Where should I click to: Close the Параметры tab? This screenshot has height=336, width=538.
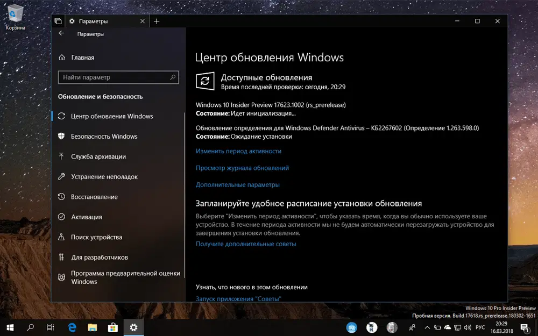pyautogui.click(x=143, y=22)
